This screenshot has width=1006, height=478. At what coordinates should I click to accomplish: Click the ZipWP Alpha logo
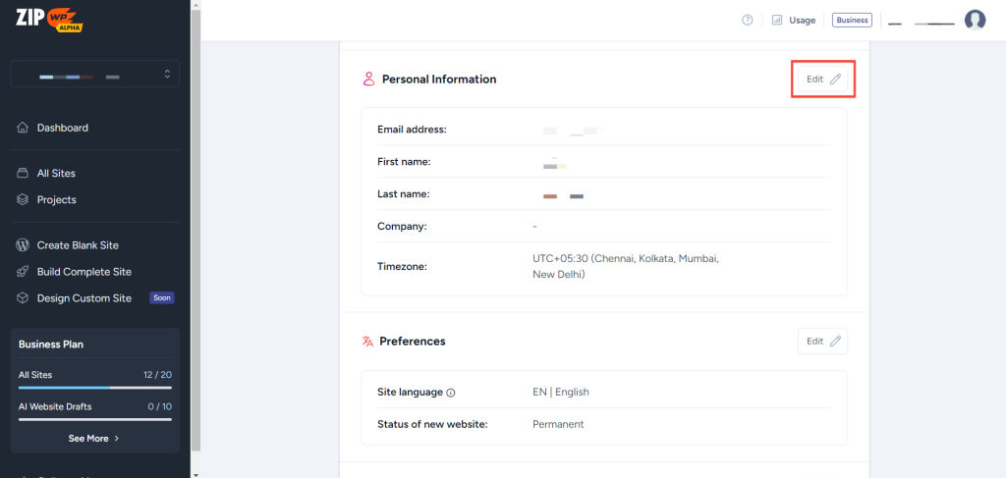tap(49, 20)
